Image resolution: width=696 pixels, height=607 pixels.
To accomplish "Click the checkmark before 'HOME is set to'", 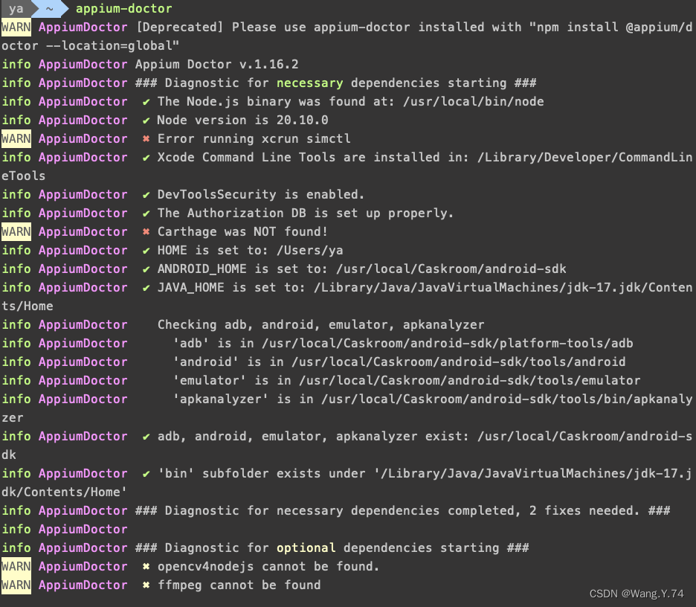I will tap(146, 250).
